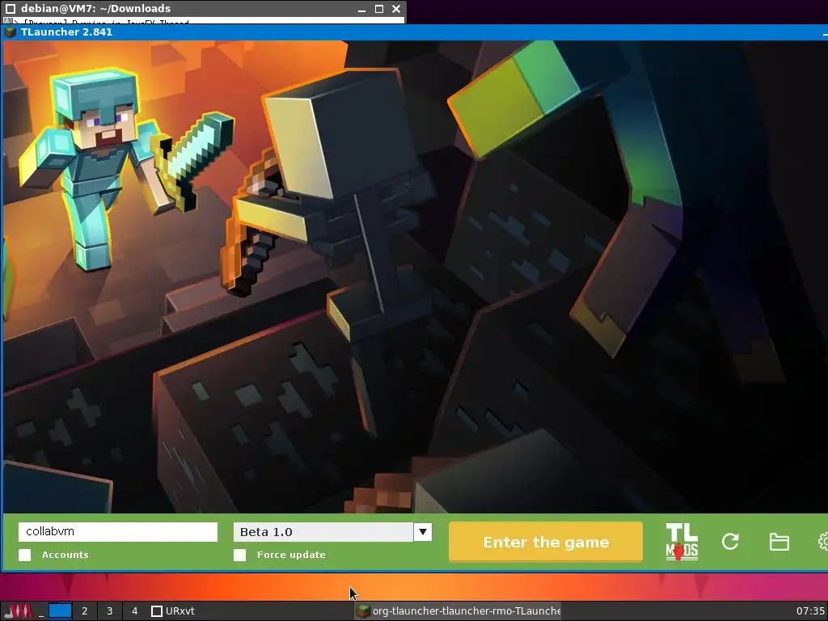
Task: Switch to workspace 4 in taskbar
Action: (135, 611)
